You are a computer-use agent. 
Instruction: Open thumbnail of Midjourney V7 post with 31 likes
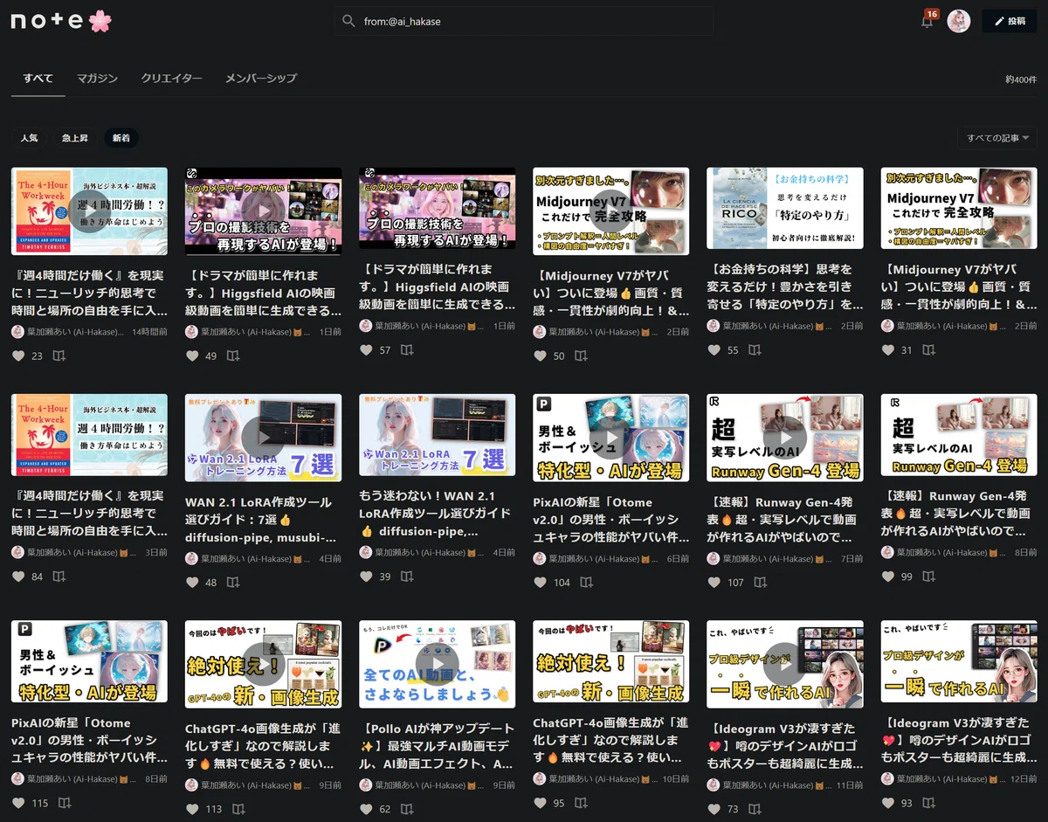(x=959, y=208)
